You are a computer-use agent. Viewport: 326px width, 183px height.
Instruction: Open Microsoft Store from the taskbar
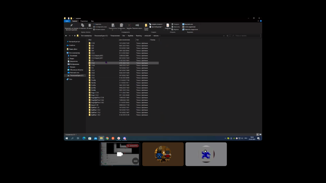(x=90, y=138)
